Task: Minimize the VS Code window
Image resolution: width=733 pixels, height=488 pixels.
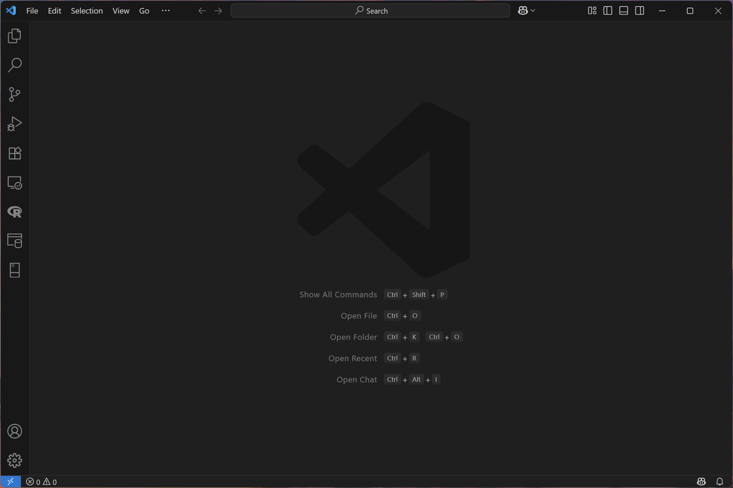Action: pos(662,11)
